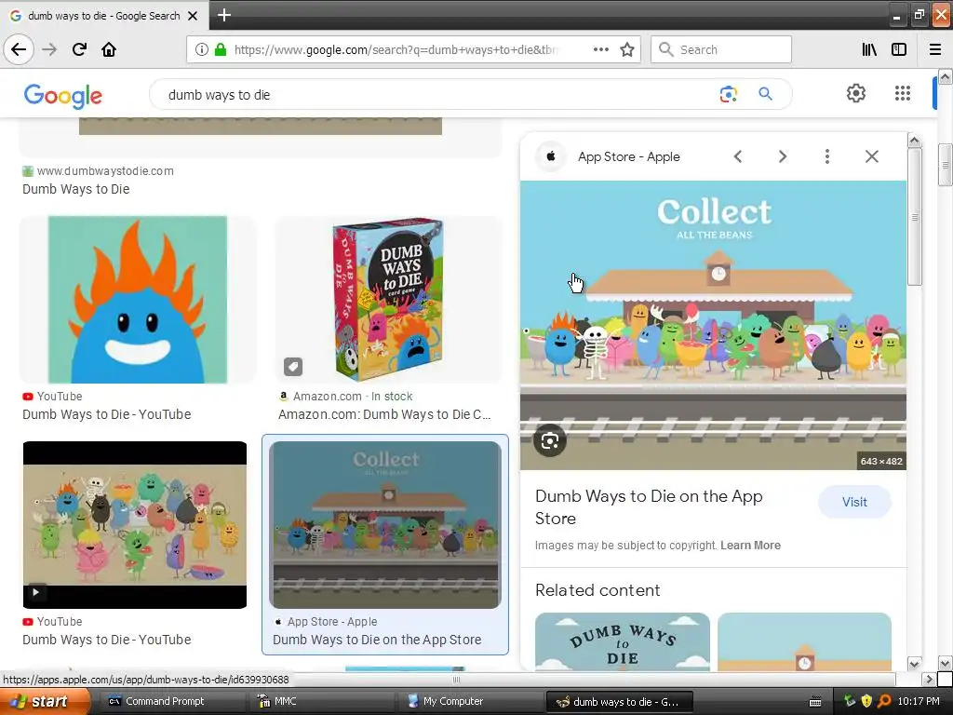Open the Firefox hamburger menu
This screenshot has height=715, width=953.
click(935, 49)
